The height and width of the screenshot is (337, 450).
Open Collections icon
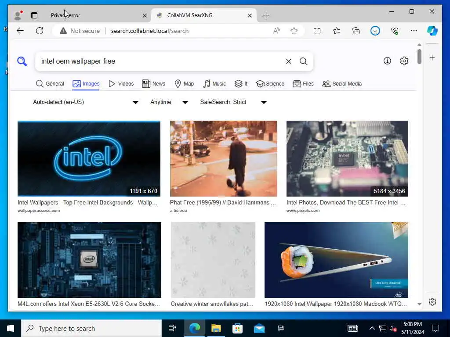coord(356,31)
